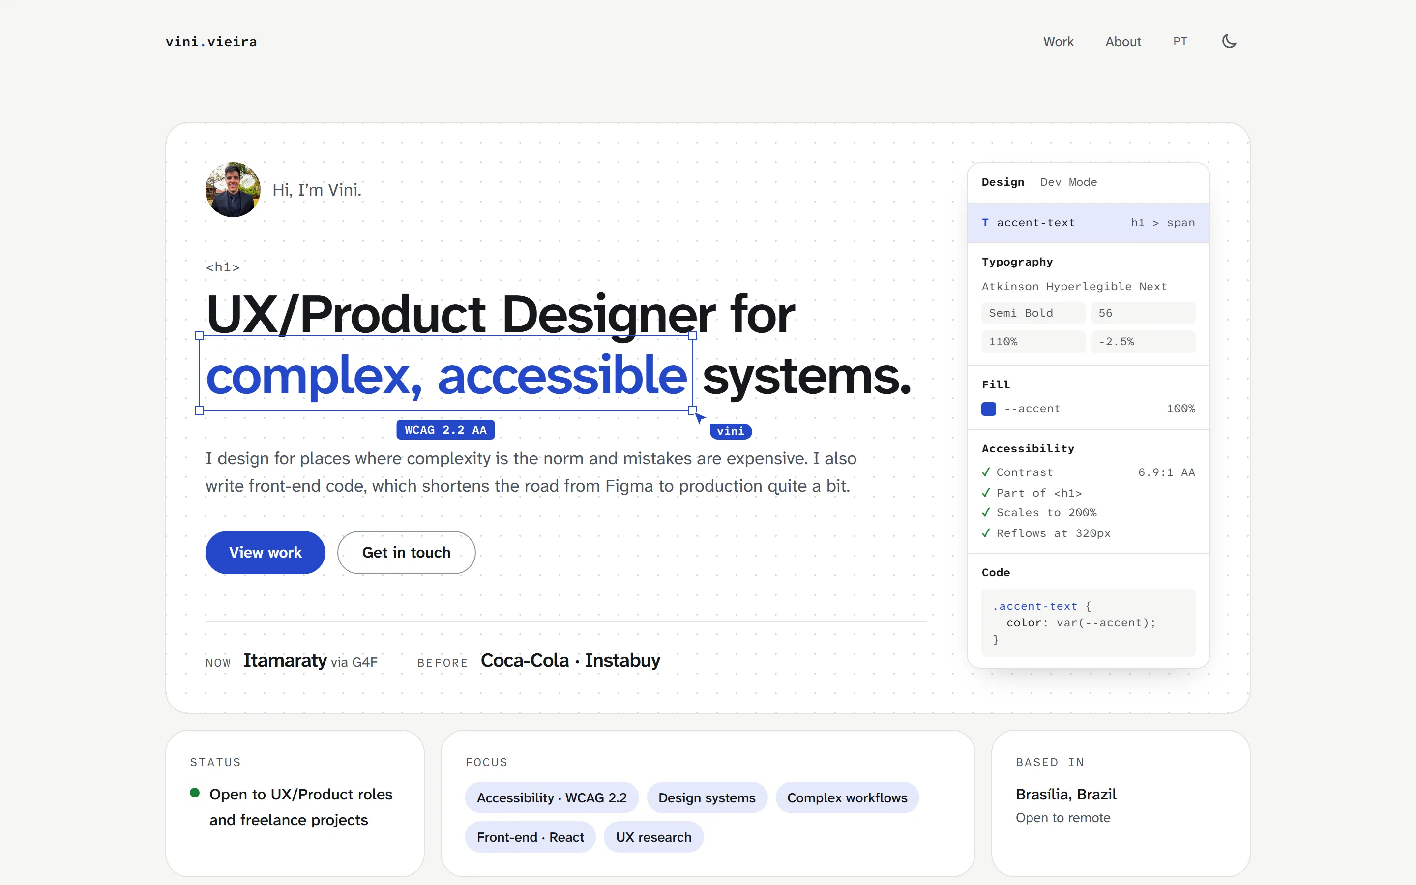Click the checkmark beside Scales to 200%
This screenshot has width=1416, height=885.
[x=986, y=512]
